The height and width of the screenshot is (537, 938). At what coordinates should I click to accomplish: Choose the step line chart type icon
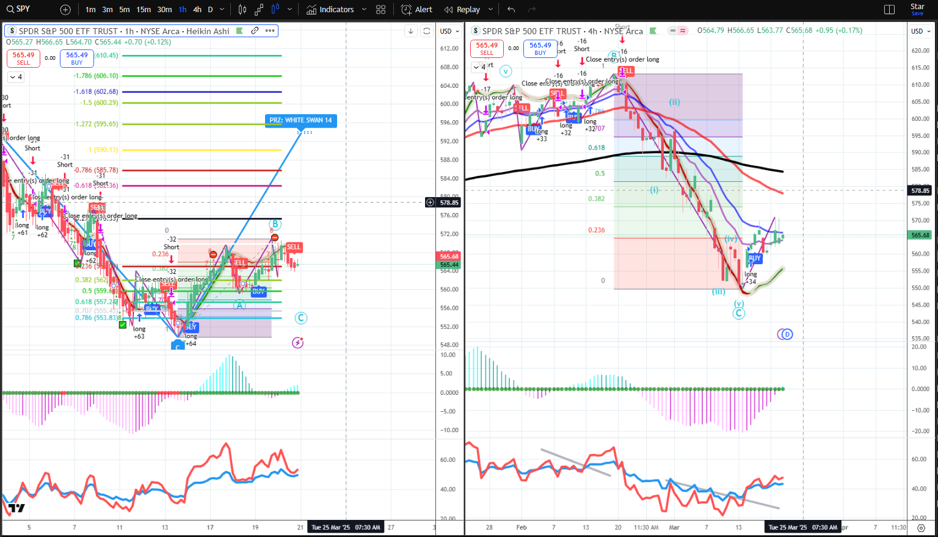(x=259, y=10)
